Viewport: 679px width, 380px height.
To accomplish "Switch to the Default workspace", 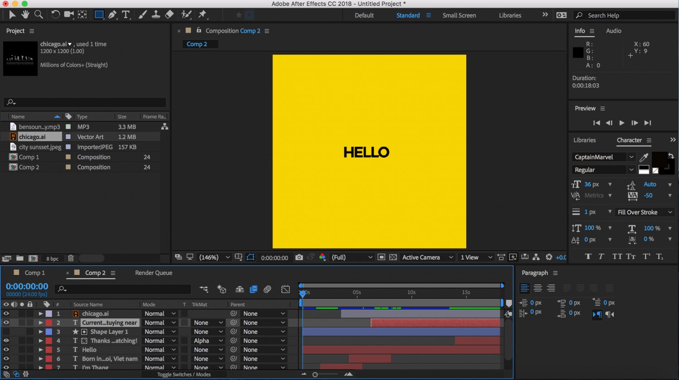I will pos(364,15).
